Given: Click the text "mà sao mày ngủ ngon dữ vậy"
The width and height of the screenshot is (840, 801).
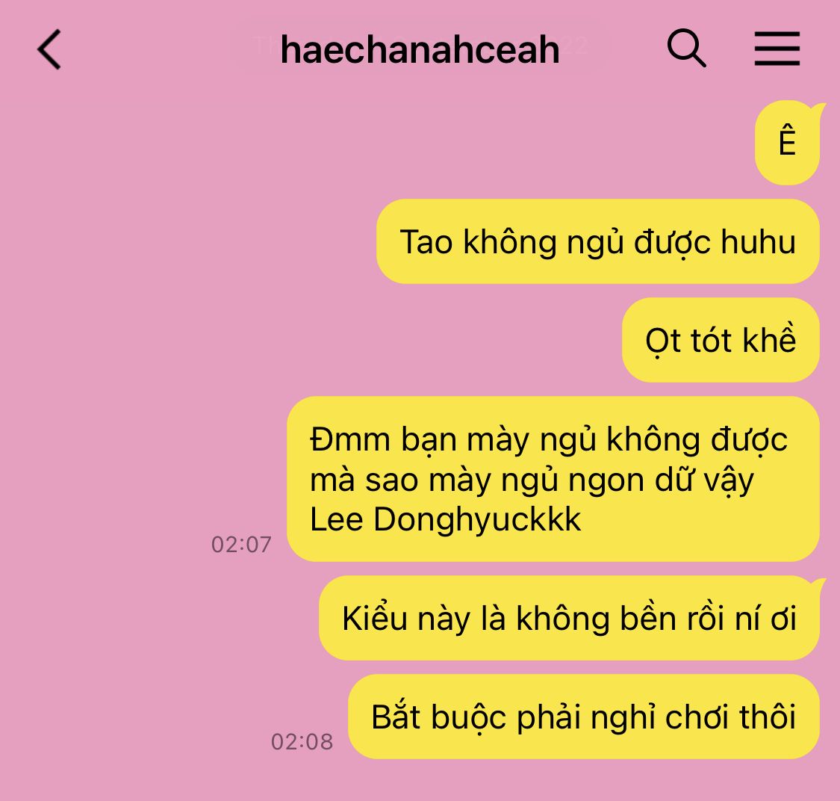Looking at the screenshot, I should tap(532, 480).
